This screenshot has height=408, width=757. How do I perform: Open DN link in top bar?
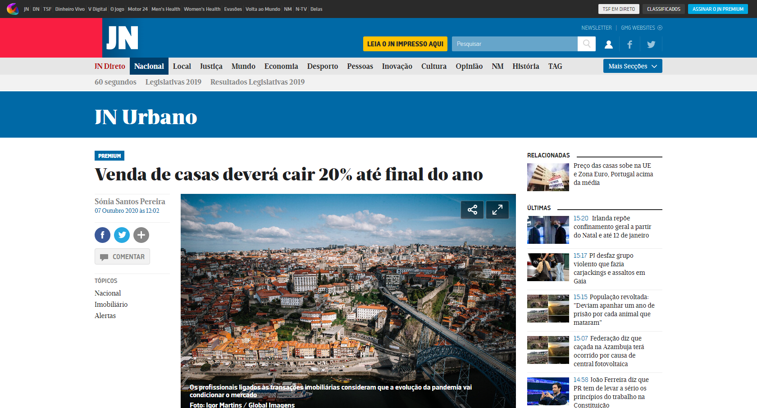36,9
